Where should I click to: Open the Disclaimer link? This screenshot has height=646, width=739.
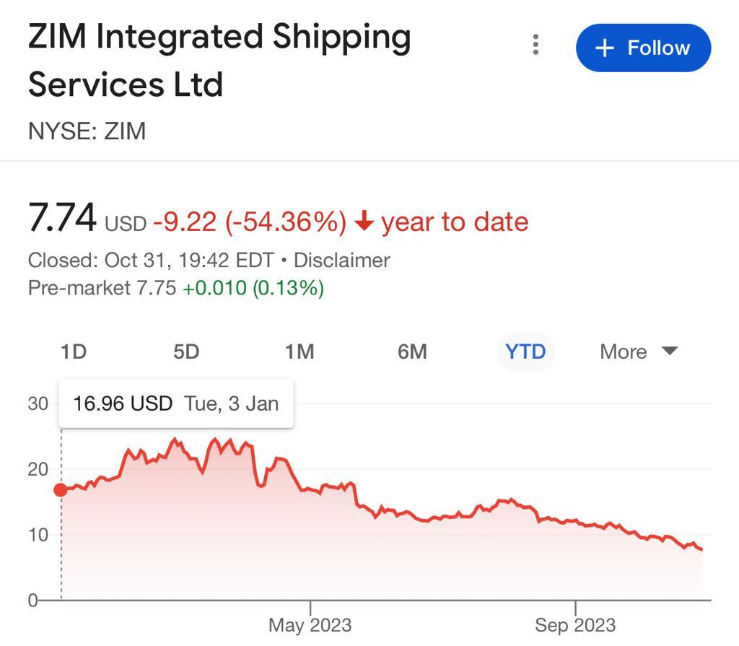pos(342,260)
